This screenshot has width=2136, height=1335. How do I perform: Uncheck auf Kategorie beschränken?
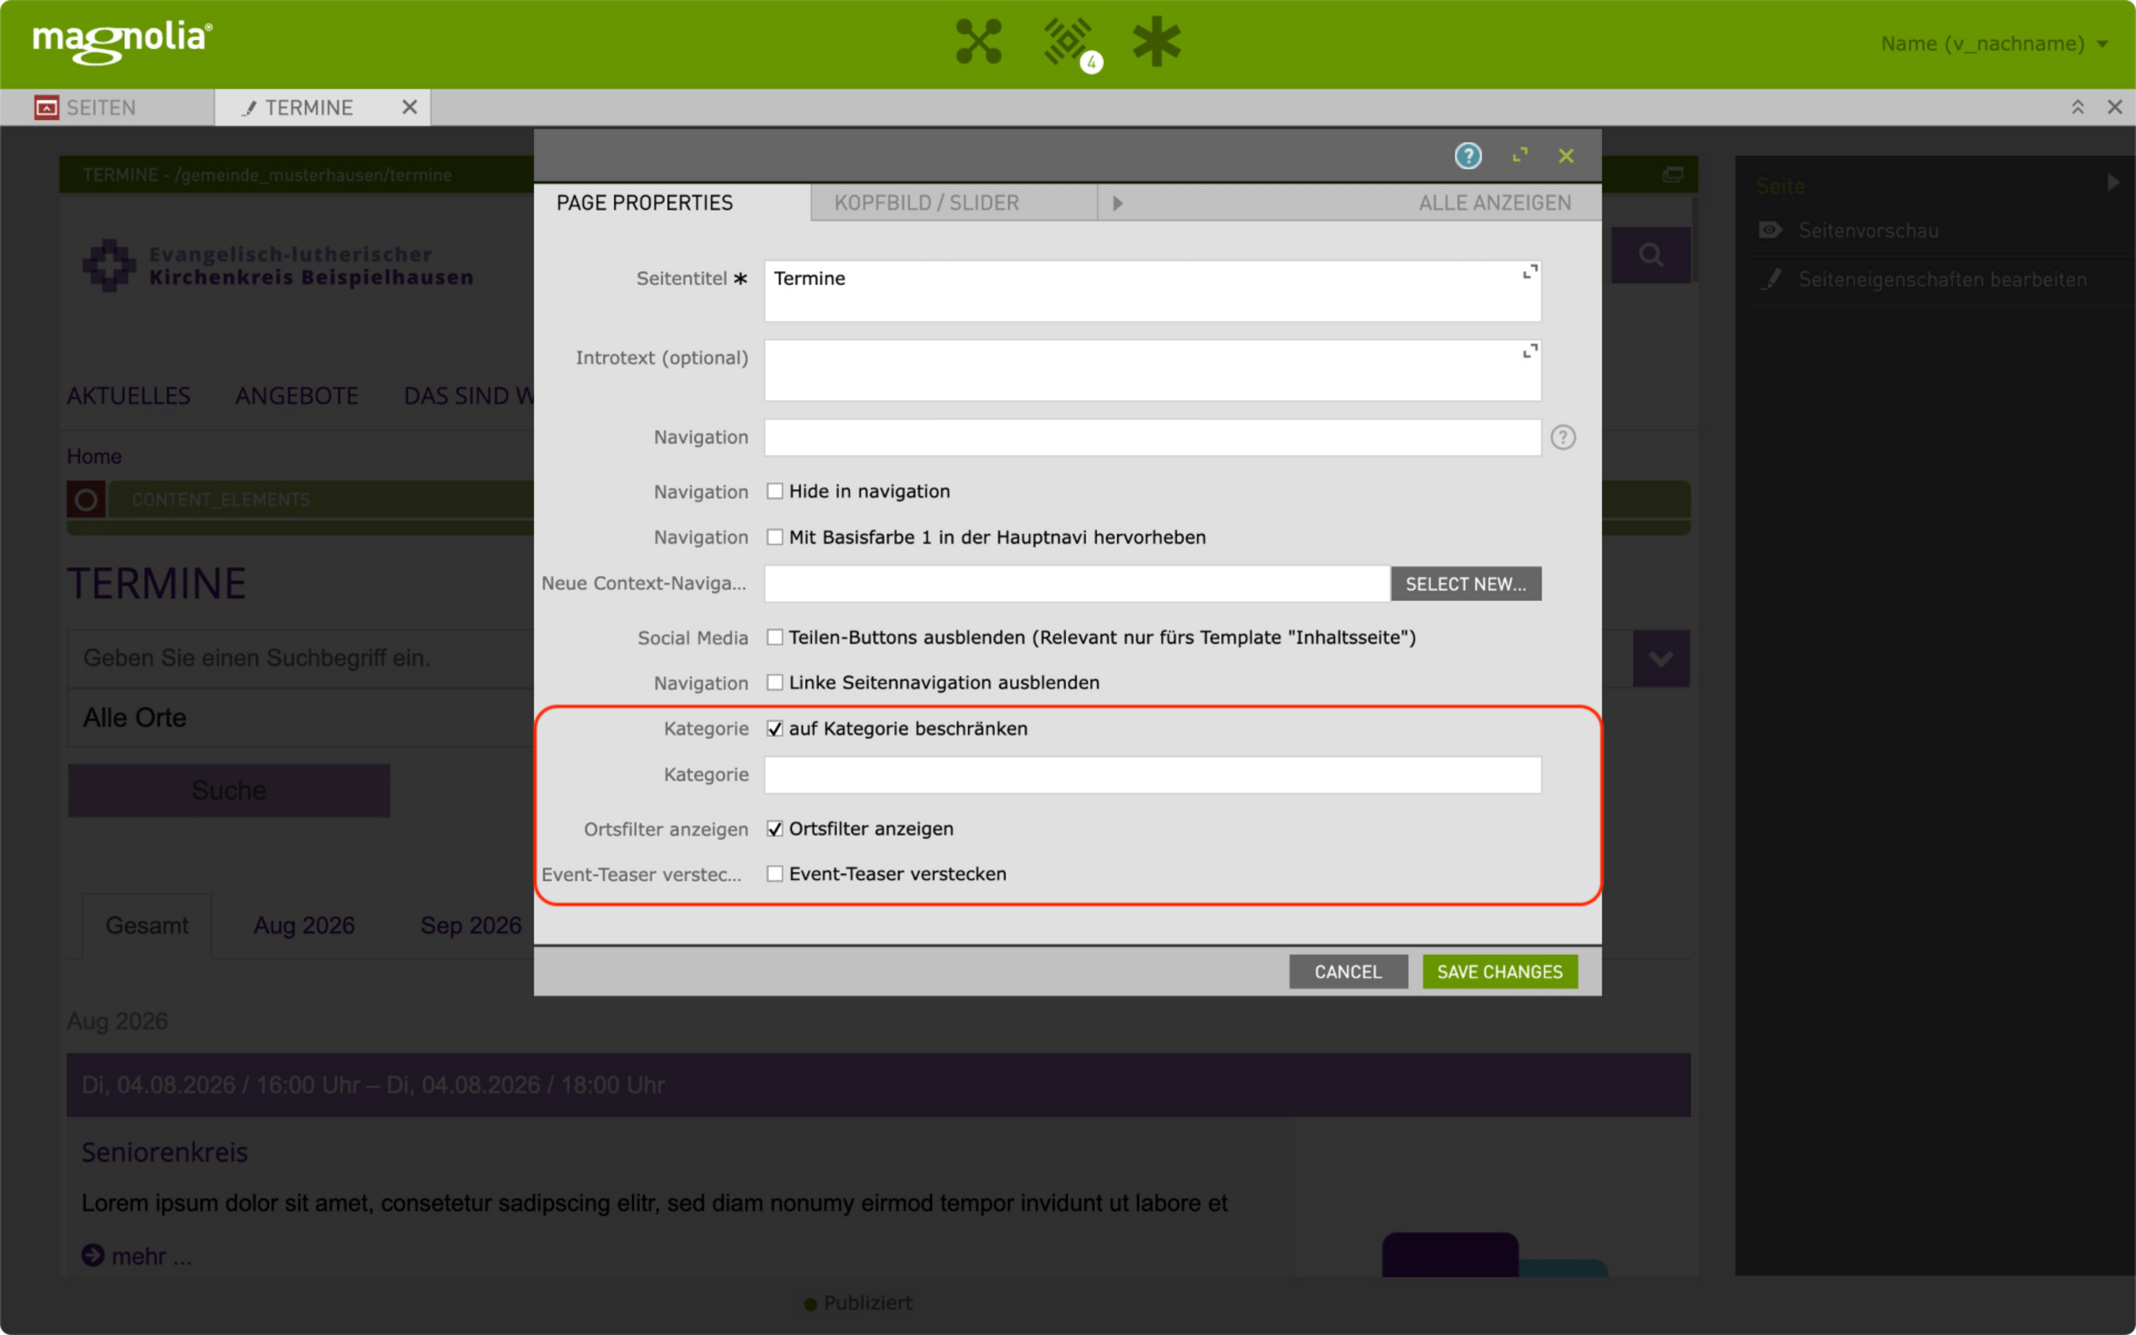click(774, 728)
